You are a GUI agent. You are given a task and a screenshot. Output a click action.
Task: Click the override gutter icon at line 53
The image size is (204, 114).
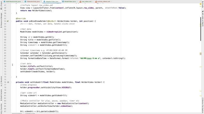(8, 21)
